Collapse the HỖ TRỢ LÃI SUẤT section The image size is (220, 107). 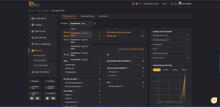(78, 79)
